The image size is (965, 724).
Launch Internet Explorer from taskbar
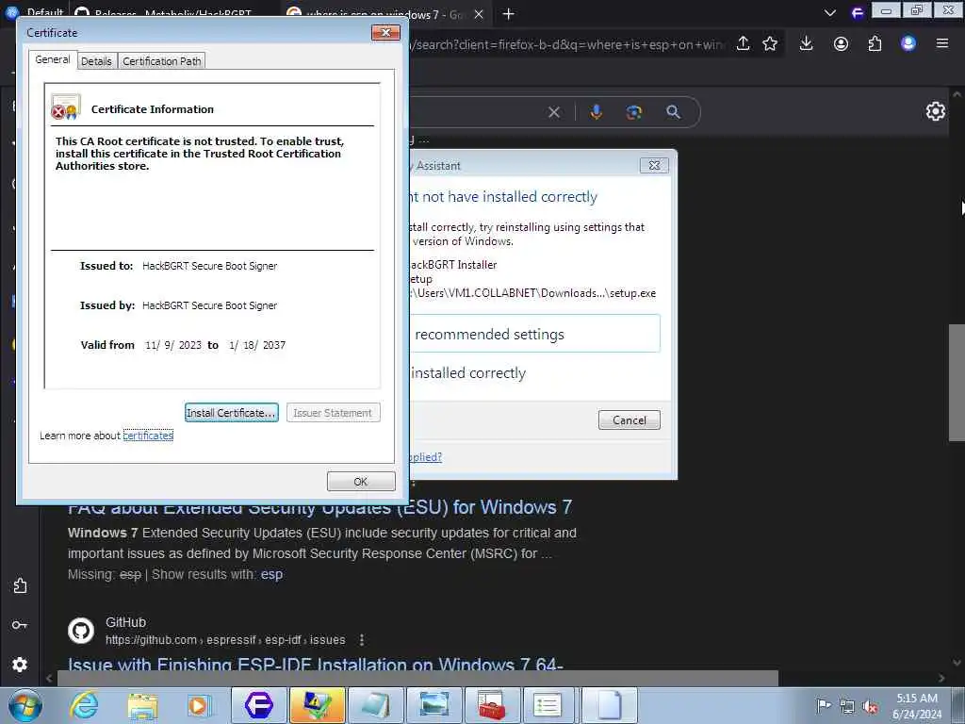tap(84, 705)
